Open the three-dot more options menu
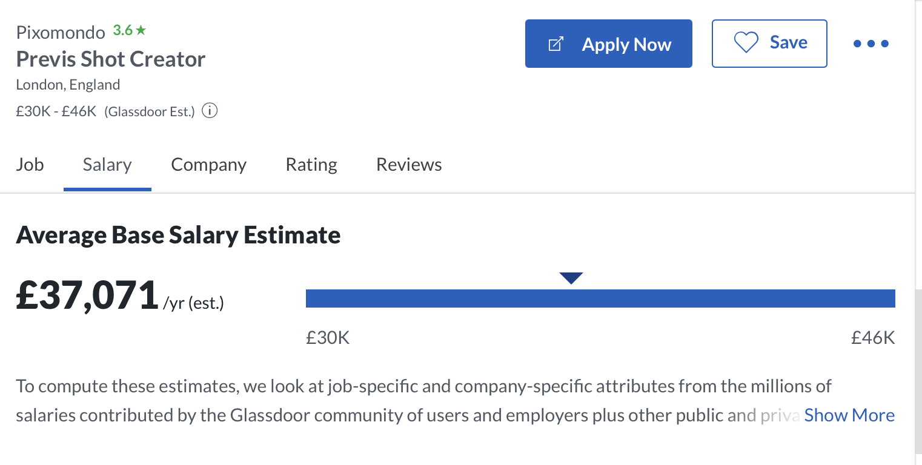Viewport: 922px width, 465px height. (x=871, y=44)
